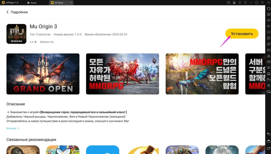Viewport: 271px width, 154px height.
Task: Collapse the sidebar with double-chevron icon
Action: (268, 3)
